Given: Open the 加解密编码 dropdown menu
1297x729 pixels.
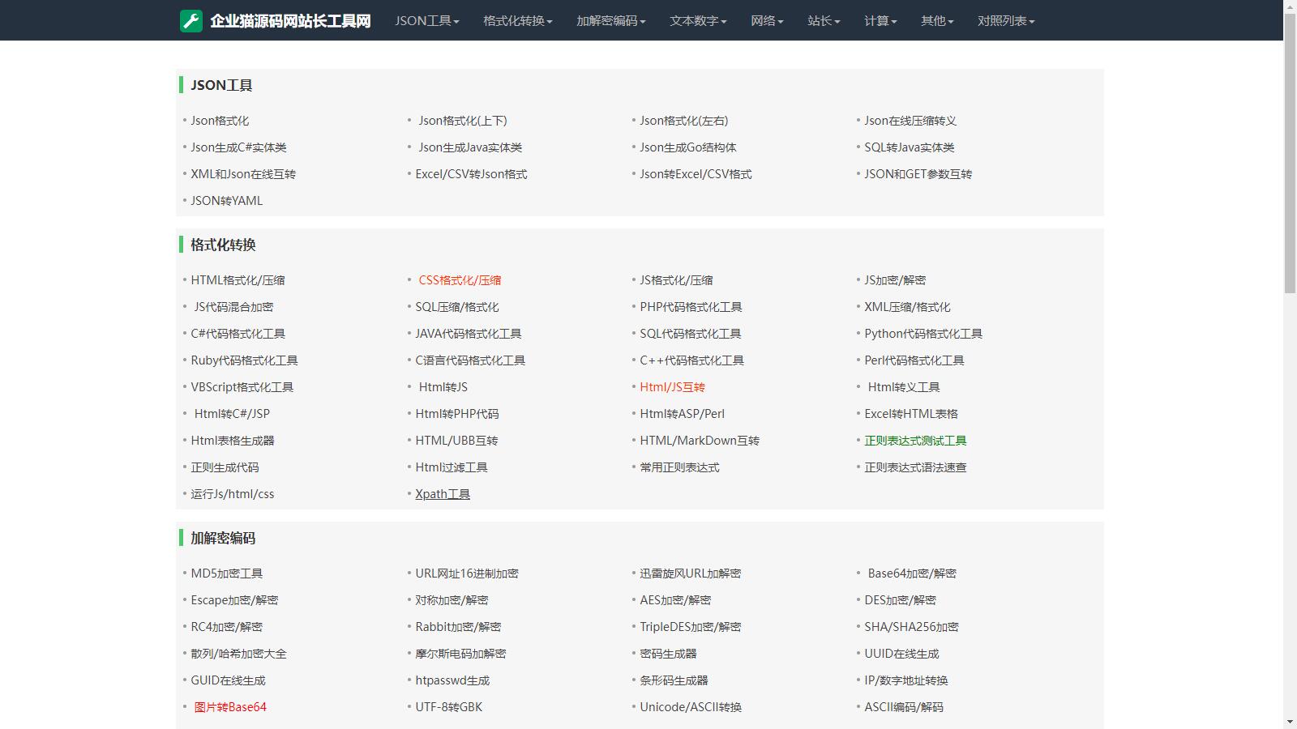Looking at the screenshot, I should [x=610, y=21].
